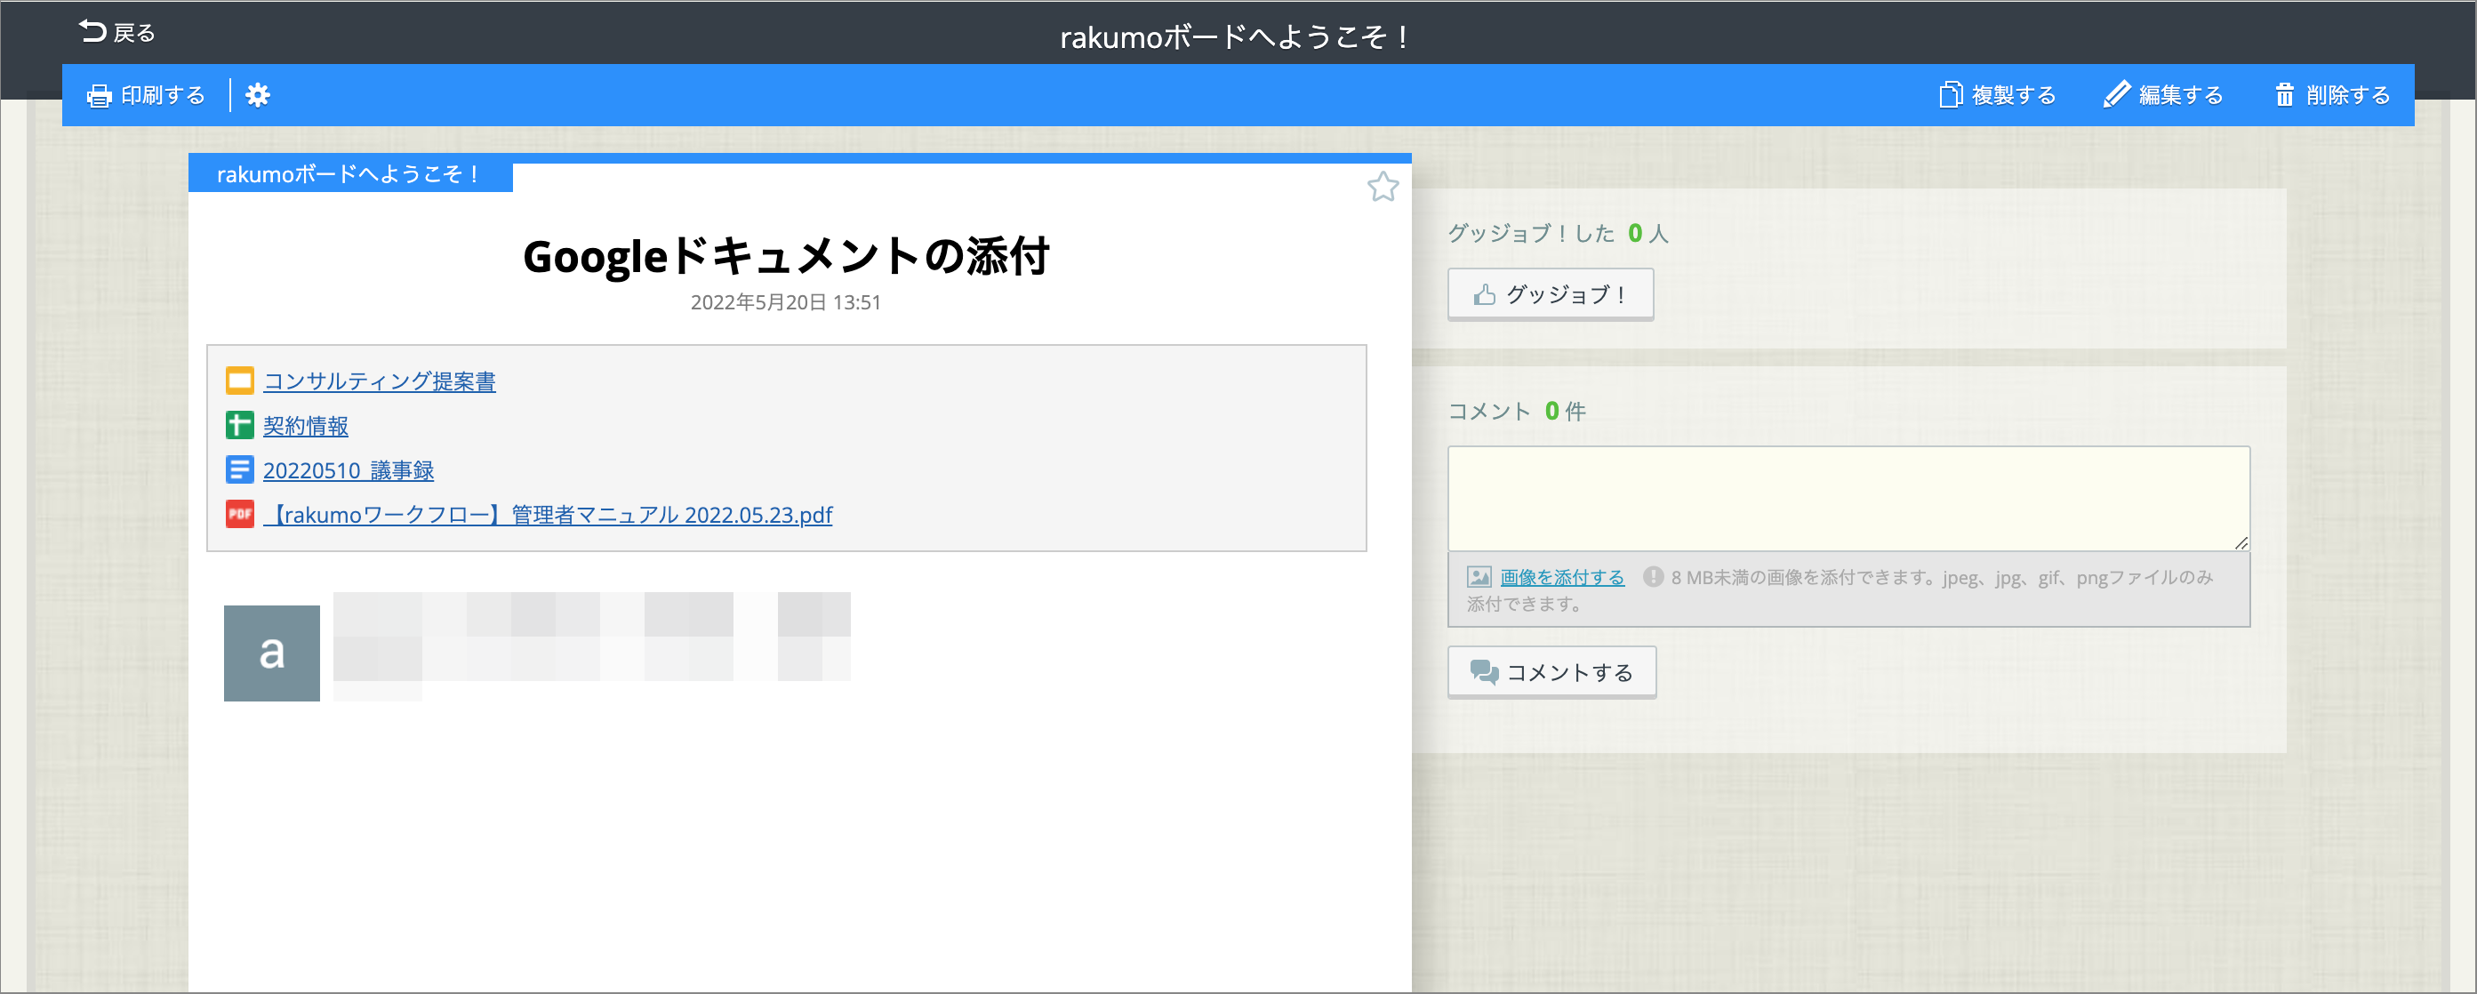Click the header title rakumoボードへようこそ！
The image size is (2477, 994).
click(x=1236, y=36)
